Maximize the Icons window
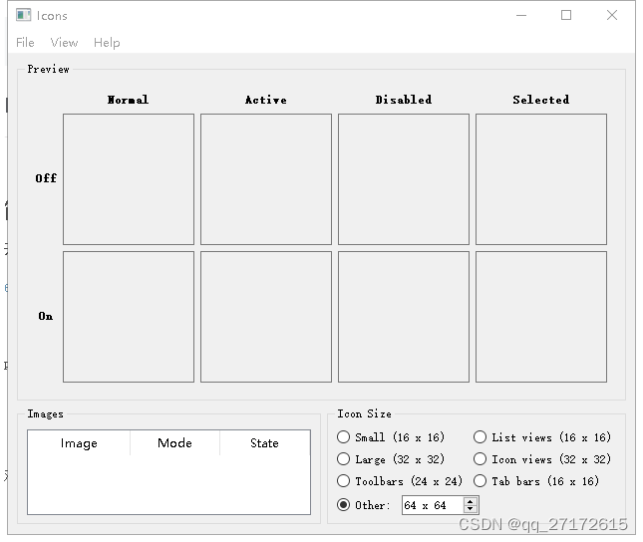Viewport: 643px width, 542px height. click(x=566, y=16)
